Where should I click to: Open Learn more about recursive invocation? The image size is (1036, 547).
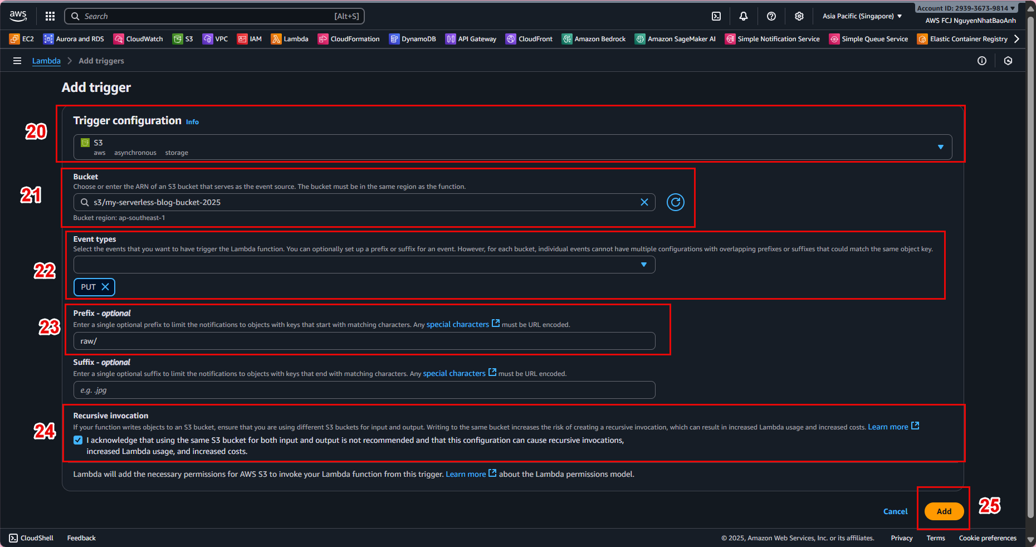pyautogui.click(x=893, y=427)
